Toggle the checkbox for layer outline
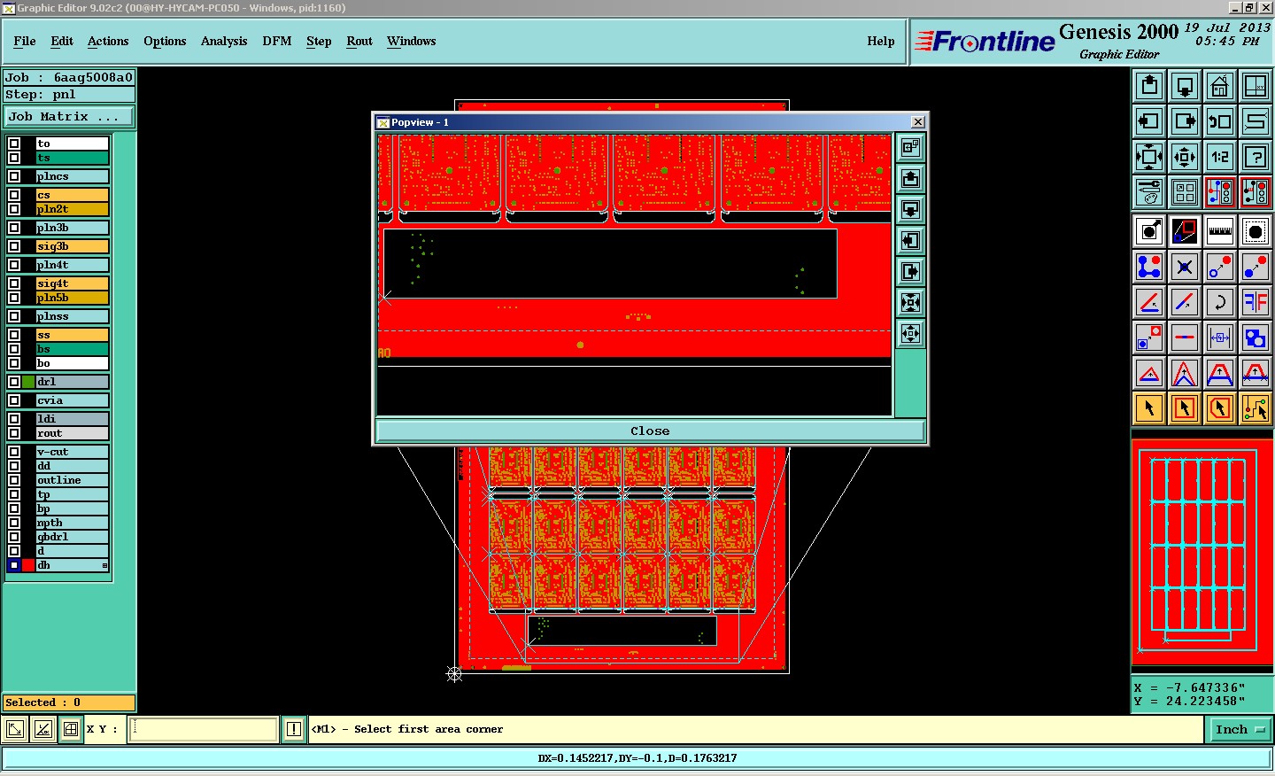 14,480
